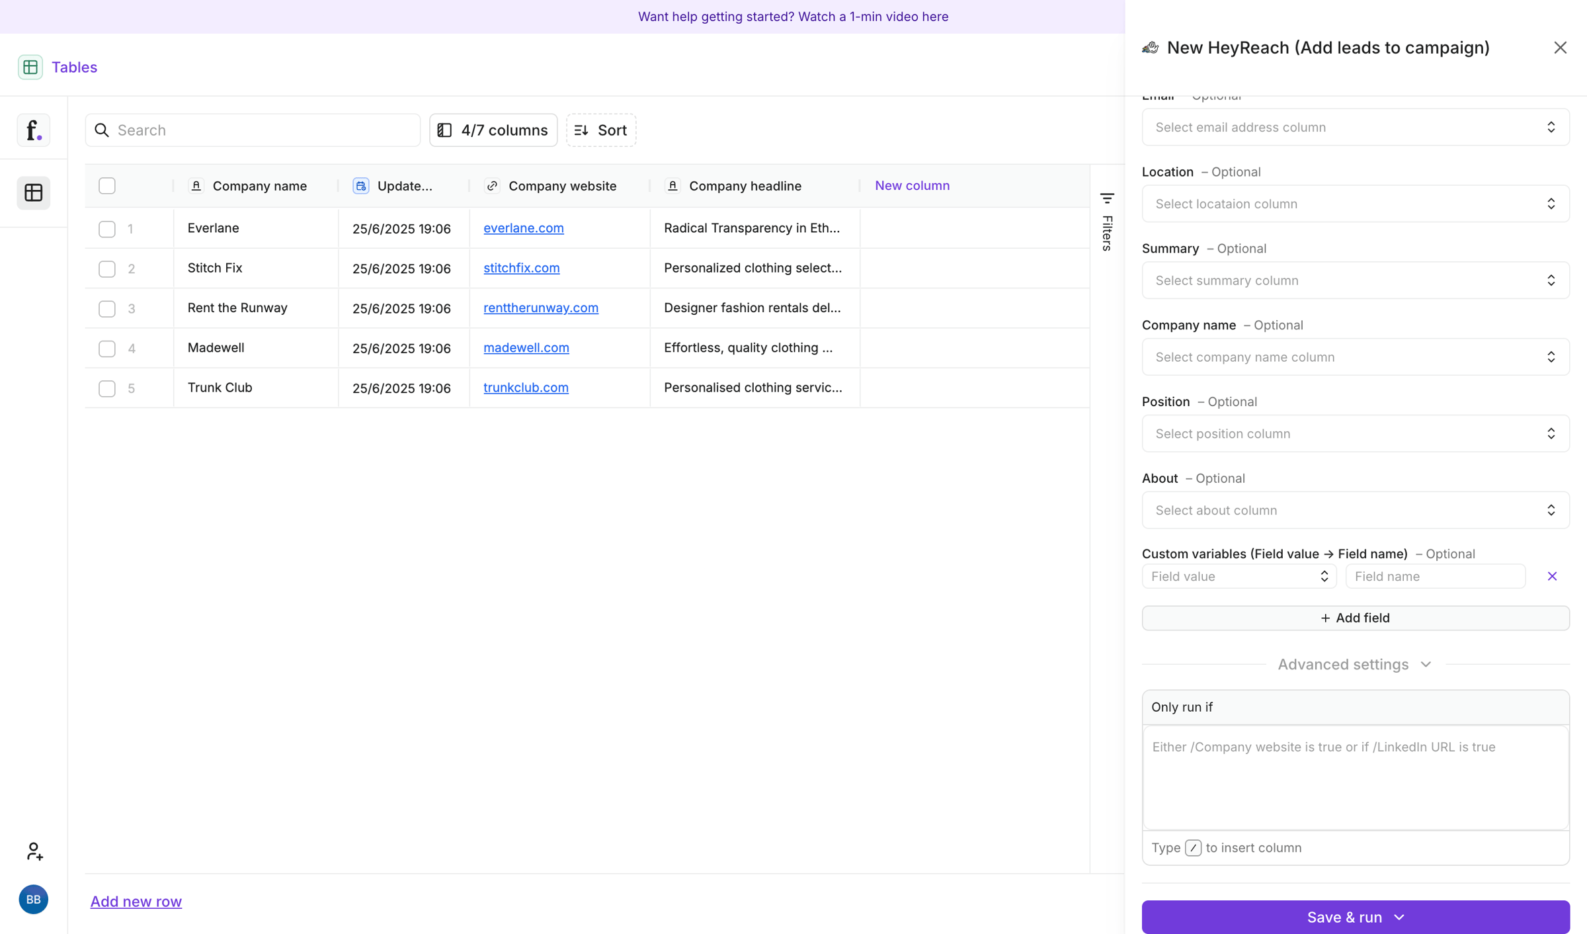Open the Select position column dropdown
This screenshot has width=1587, height=934.
pyautogui.click(x=1356, y=434)
